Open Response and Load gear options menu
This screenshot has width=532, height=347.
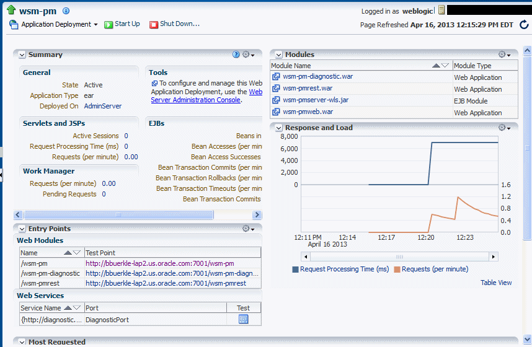coord(505,128)
